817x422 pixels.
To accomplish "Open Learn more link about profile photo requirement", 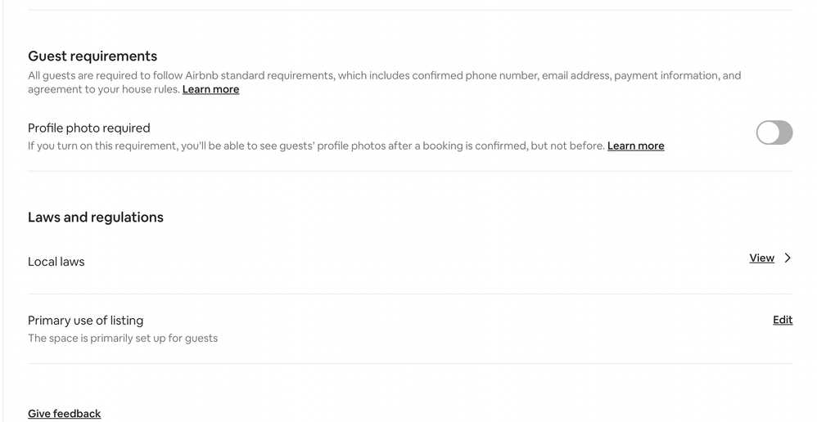I will pos(635,146).
